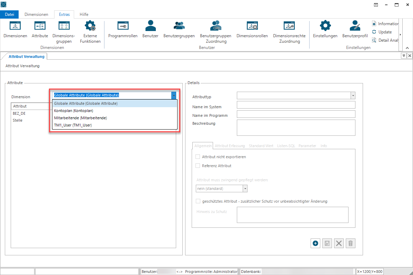
Task: Click the Name im System field
Action: (x=296, y=105)
